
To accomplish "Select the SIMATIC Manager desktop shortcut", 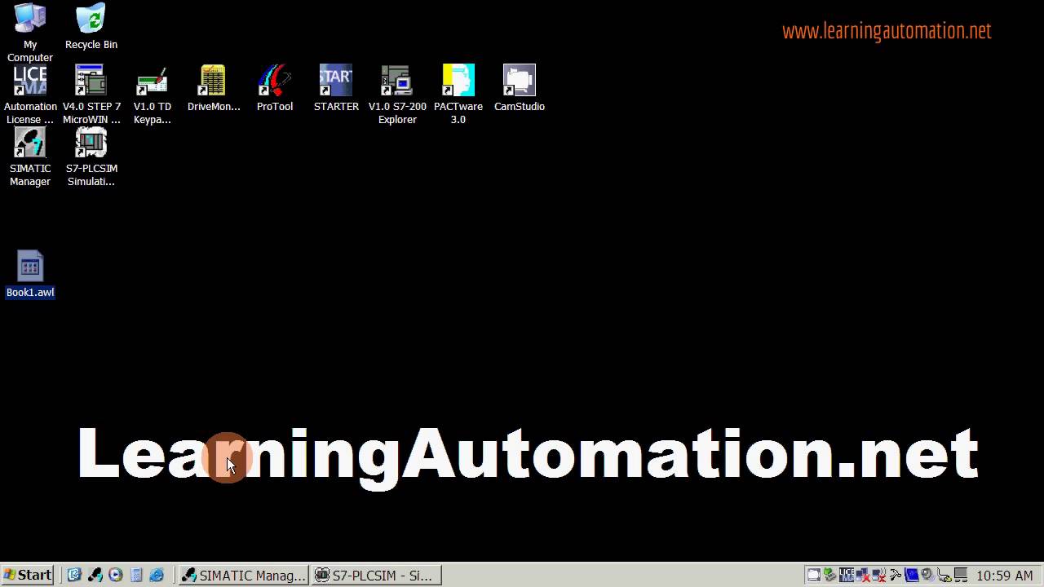I will [x=30, y=157].
